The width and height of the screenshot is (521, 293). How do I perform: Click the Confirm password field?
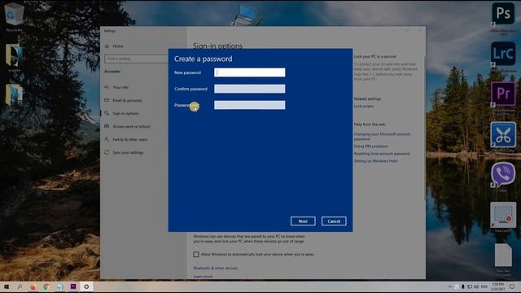coord(250,89)
